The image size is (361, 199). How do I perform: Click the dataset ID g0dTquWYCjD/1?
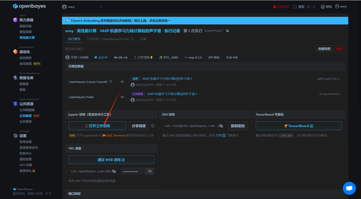point(328,79)
